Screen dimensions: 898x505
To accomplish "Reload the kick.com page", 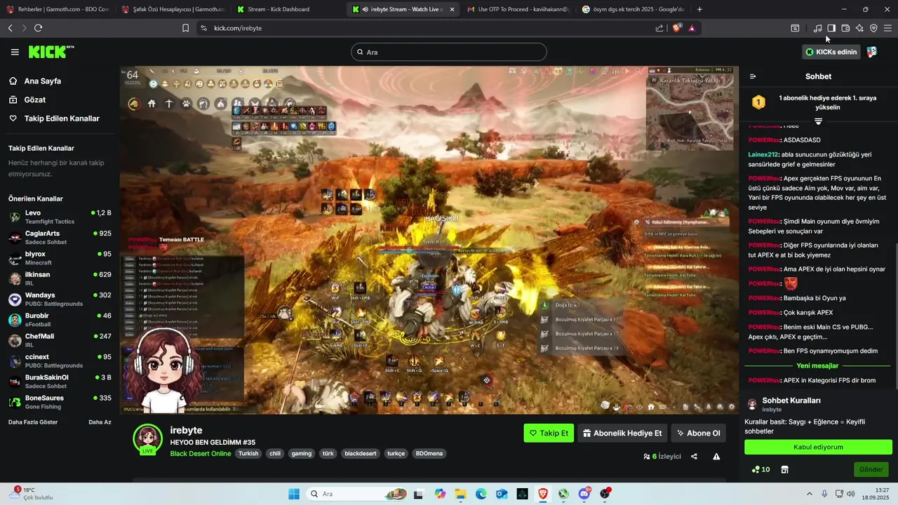I will coord(38,28).
